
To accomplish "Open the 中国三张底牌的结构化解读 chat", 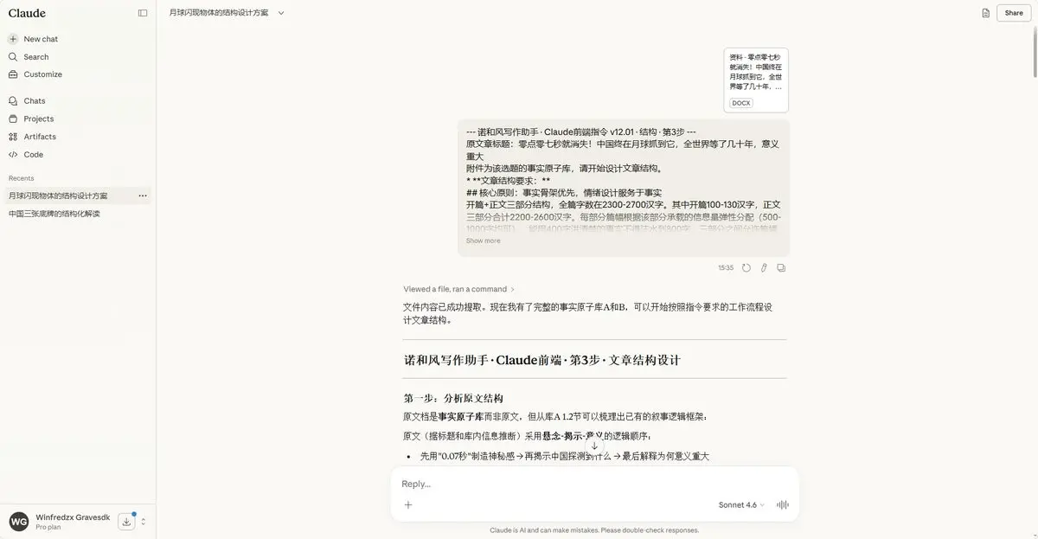I will [x=54, y=214].
